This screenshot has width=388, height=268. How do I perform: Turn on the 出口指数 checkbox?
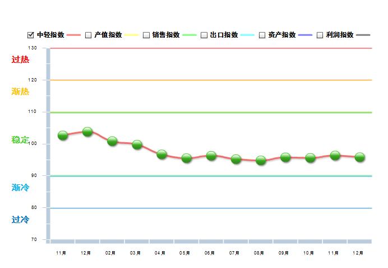click(204, 35)
